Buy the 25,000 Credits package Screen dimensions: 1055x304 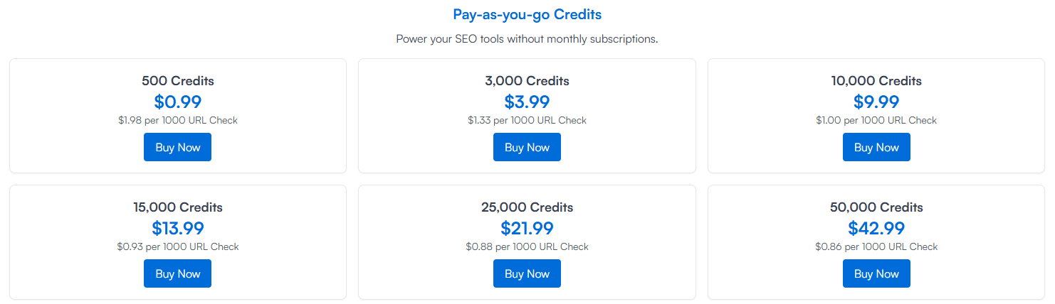(x=527, y=273)
